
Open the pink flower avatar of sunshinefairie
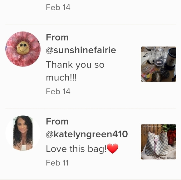pos(23,49)
